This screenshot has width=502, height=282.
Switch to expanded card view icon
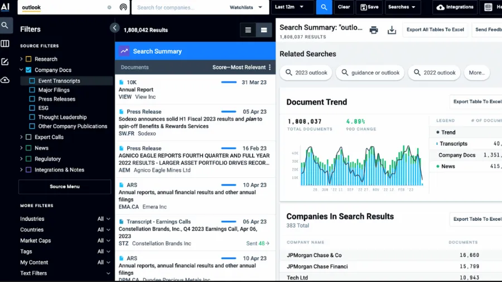click(x=264, y=30)
